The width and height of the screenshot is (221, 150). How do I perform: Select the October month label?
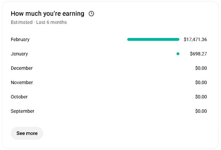[19, 97]
